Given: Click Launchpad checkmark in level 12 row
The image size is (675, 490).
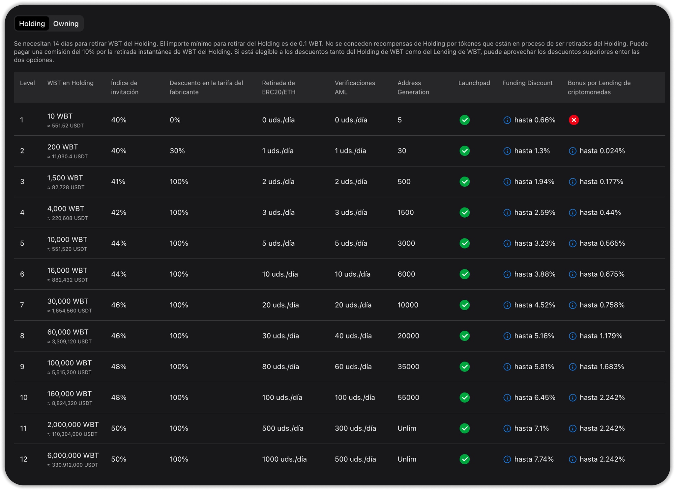Looking at the screenshot, I should click(464, 459).
